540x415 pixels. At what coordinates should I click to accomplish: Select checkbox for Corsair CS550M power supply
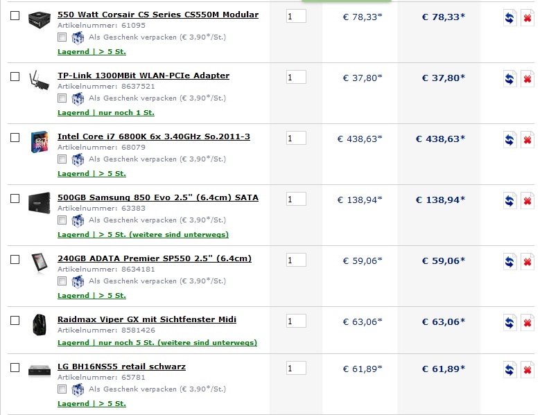(x=15, y=15)
